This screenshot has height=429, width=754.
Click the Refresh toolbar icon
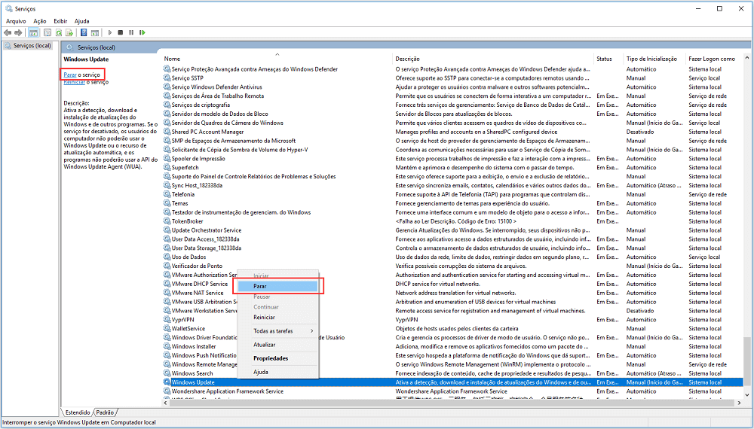point(58,32)
